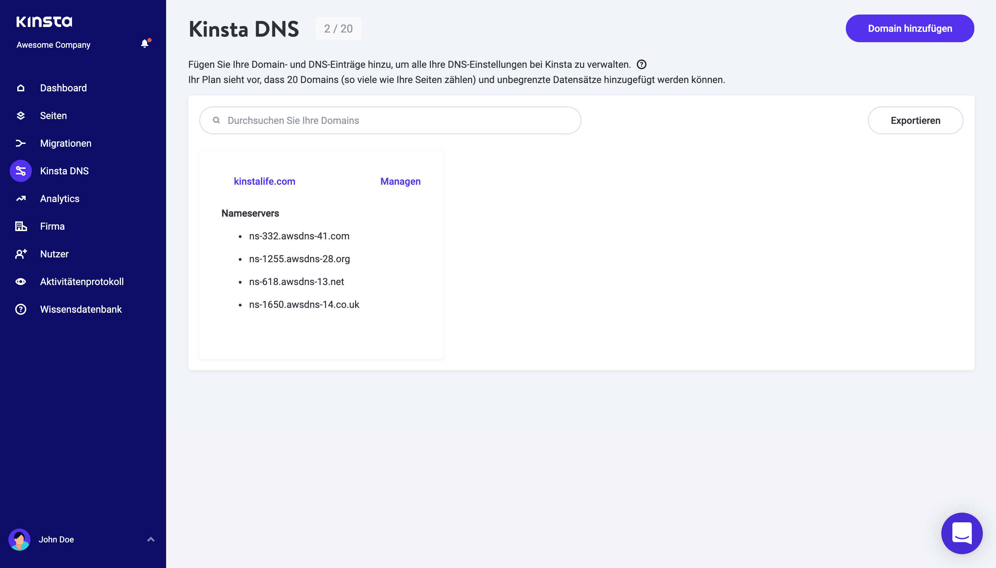The width and height of the screenshot is (996, 568).
Task: Click the Exportieren button
Action: [x=915, y=120]
